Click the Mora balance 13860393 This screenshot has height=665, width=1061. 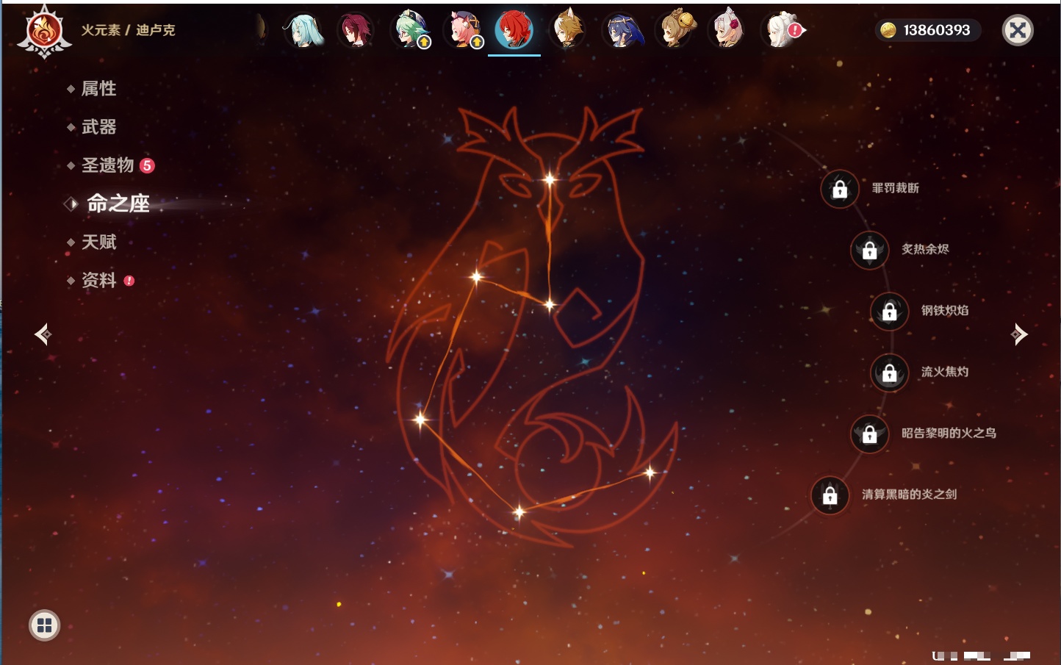tap(928, 30)
